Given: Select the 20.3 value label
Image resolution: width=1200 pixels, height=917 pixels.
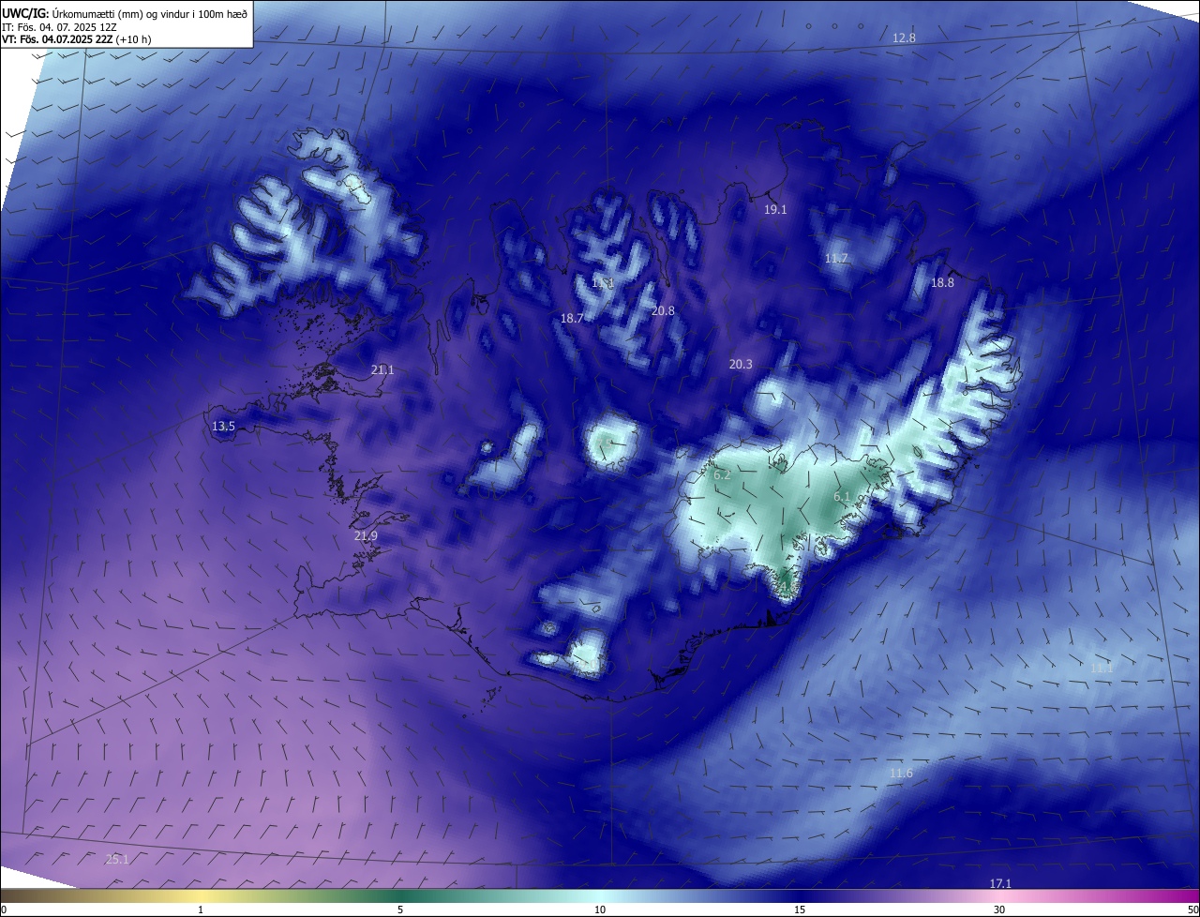Looking at the screenshot, I should 741,365.
